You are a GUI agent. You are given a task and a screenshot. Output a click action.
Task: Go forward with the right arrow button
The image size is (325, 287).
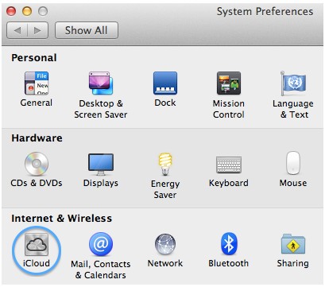coord(38,30)
